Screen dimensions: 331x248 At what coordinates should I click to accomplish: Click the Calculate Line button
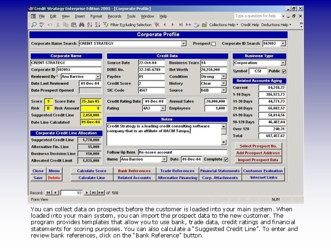(x=91, y=178)
